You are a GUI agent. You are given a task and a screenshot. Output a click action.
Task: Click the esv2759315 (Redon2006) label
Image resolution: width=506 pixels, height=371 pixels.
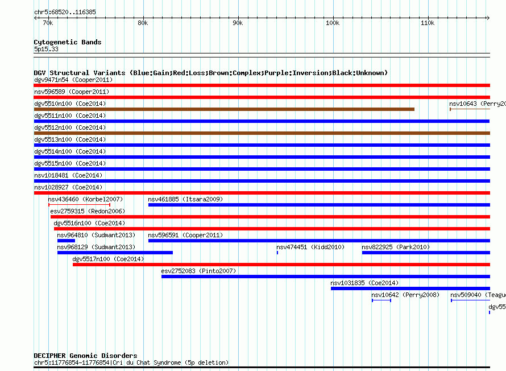88,212
